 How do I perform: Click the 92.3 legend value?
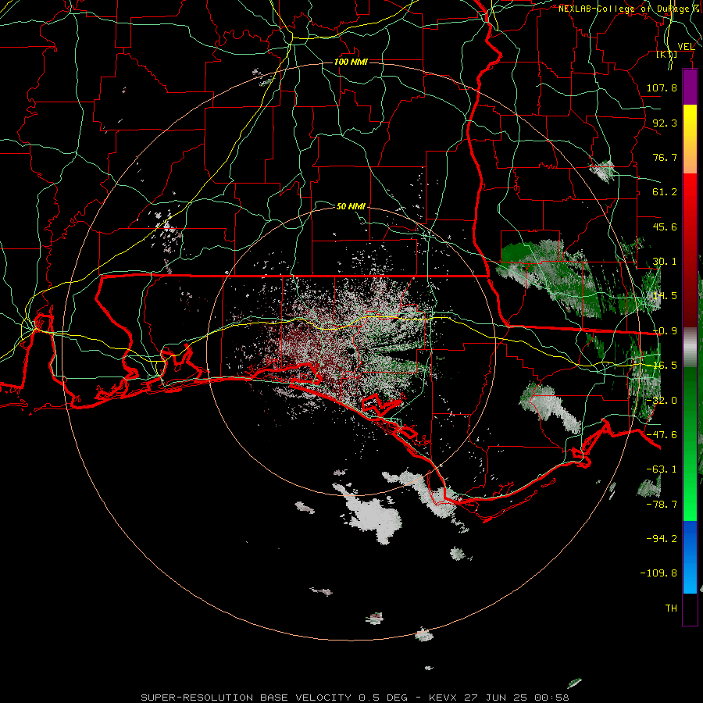[665, 123]
